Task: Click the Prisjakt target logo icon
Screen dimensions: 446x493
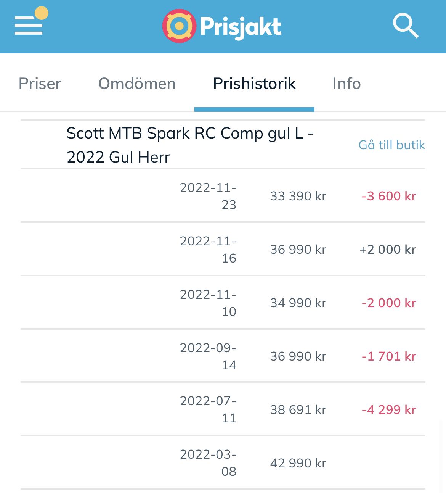Action: click(179, 26)
